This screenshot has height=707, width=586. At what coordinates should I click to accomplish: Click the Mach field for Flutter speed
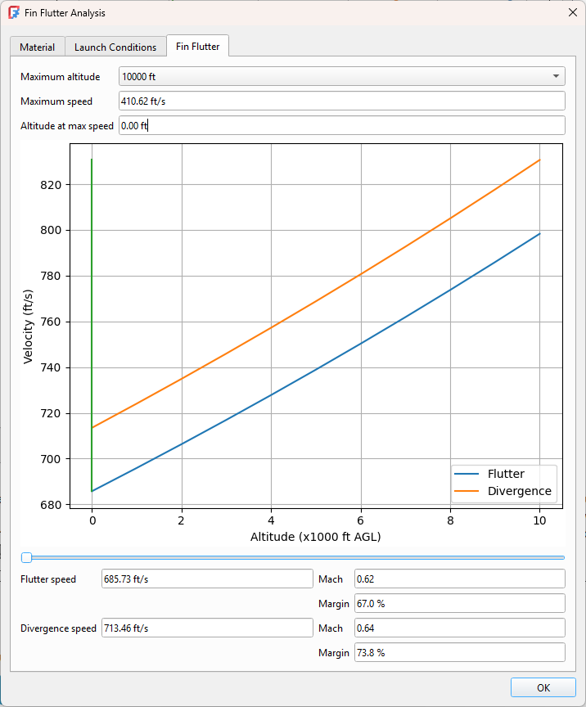pos(459,579)
